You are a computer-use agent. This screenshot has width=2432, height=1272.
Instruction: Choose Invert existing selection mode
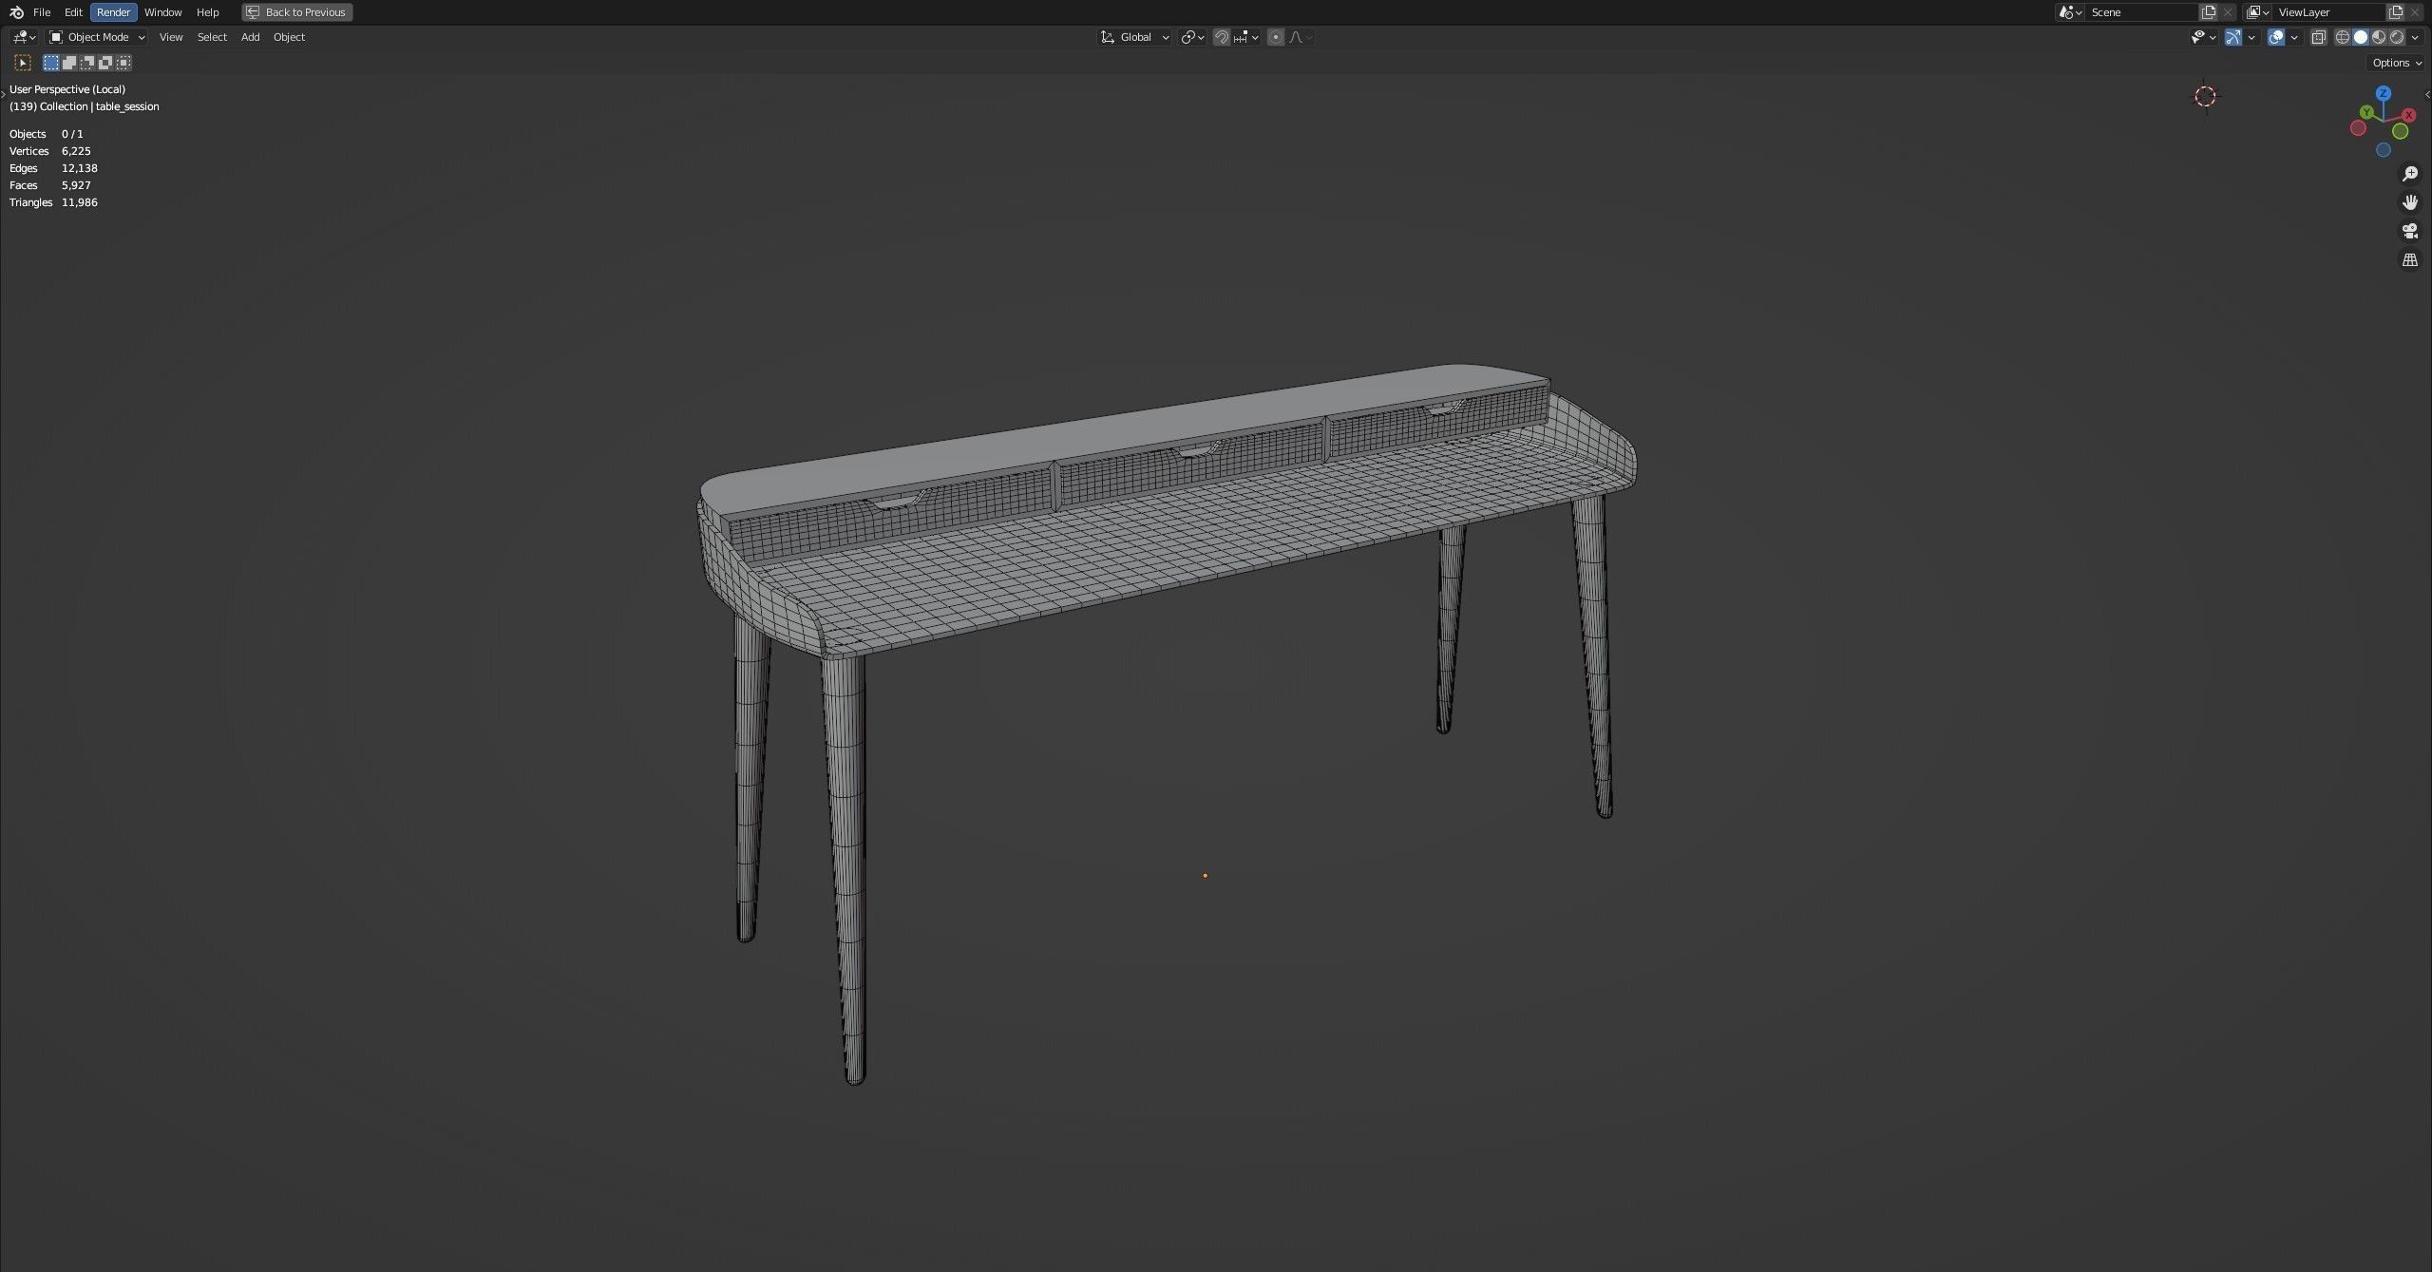click(105, 63)
